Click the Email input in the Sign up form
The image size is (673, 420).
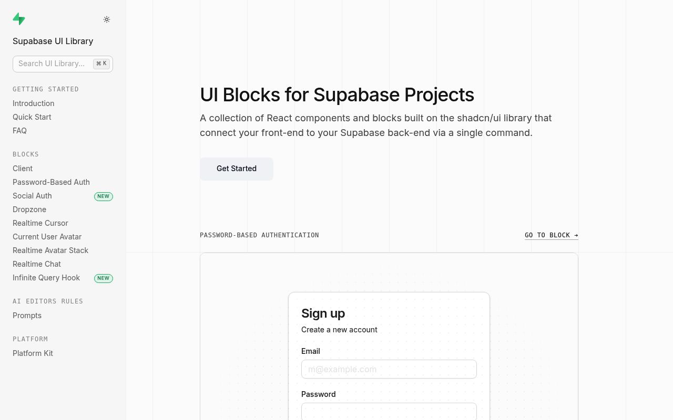[389, 369]
